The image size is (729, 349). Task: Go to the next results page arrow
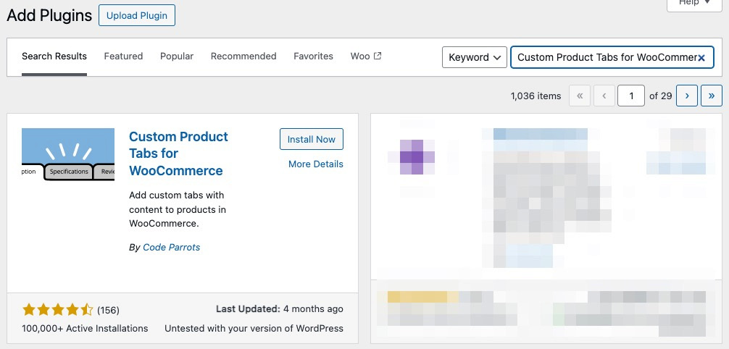pyautogui.click(x=687, y=96)
